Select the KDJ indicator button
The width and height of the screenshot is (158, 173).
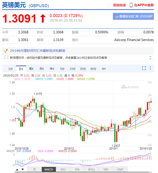[63, 169]
